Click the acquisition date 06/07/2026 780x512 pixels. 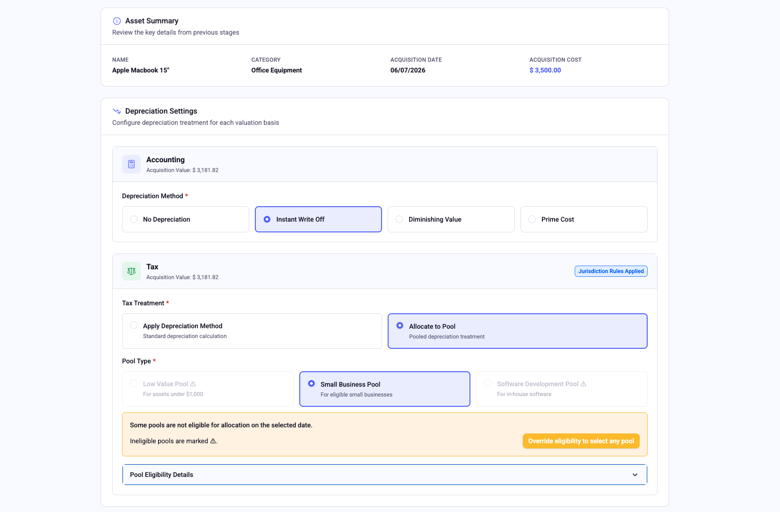coord(408,70)
